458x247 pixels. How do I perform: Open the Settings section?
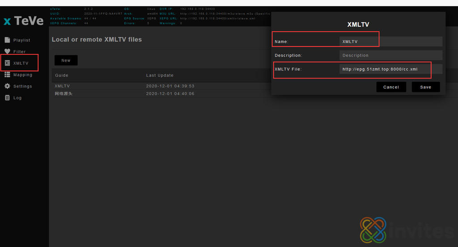pos(22,86)
